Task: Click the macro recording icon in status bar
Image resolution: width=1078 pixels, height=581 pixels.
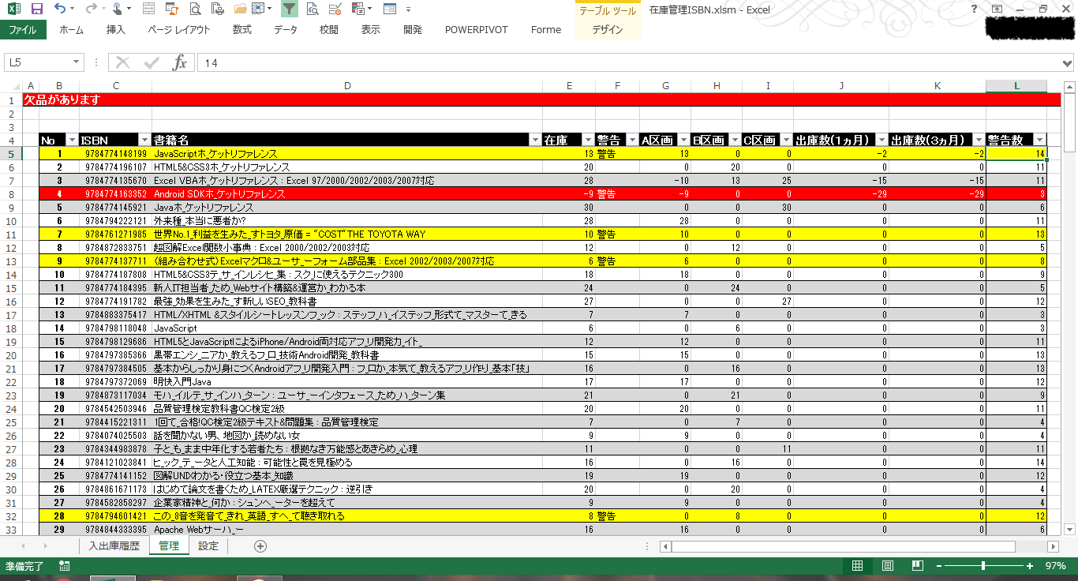Action: 64,566
